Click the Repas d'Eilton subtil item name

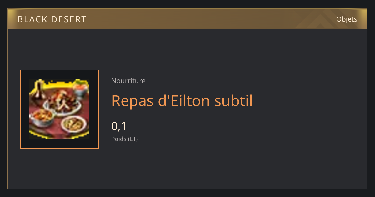point(182,101)
